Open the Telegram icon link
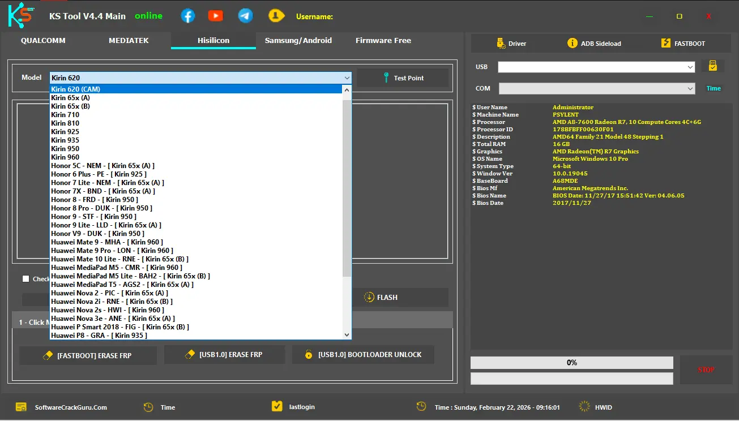The width and height of the screenshot is (739, 421). (x=245, y=16)
